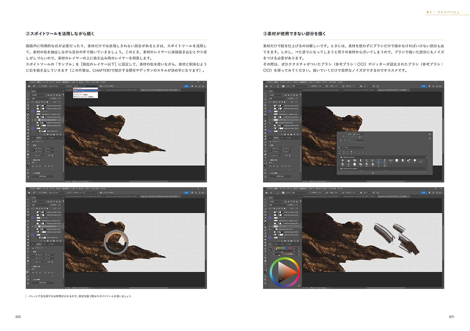Viewport: 470px width, 331px height.
Task: Open gear settings in the brush picker popup
Action: point(430,134)
